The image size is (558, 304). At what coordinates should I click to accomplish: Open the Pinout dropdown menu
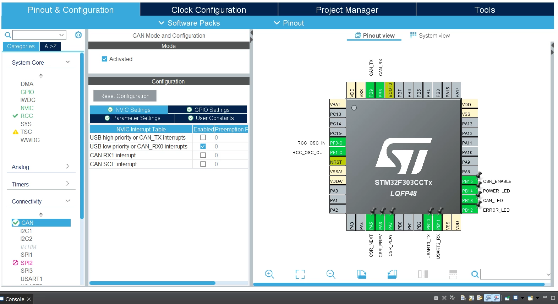pos(289,23)
